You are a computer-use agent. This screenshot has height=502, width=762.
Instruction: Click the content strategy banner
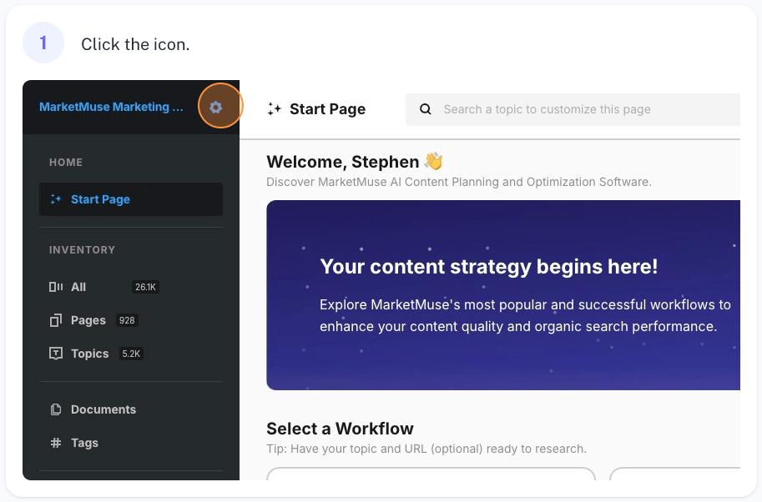pos(503,294)
